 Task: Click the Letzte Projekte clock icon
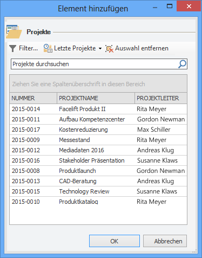[x=48, y=48]
